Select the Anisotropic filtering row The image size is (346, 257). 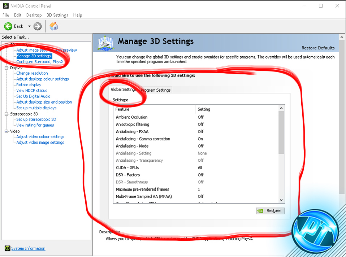(196, 125)
